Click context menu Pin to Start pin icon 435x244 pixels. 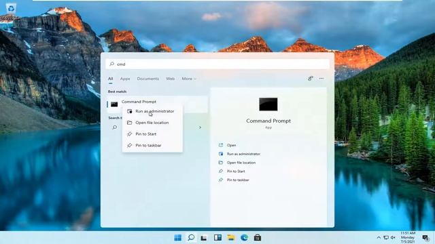(130, 134)
